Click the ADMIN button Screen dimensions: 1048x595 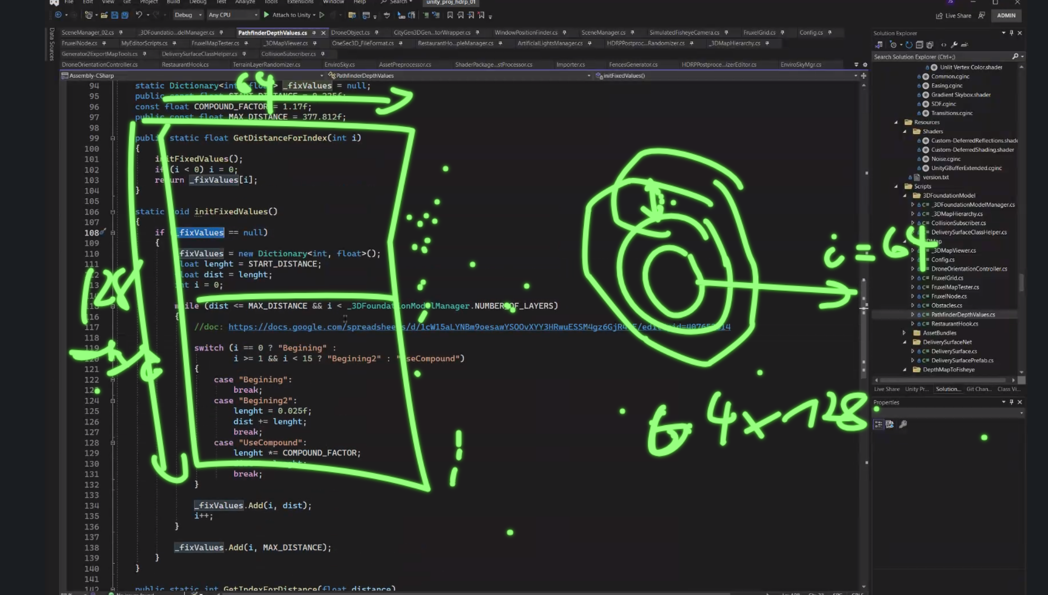1006,15
